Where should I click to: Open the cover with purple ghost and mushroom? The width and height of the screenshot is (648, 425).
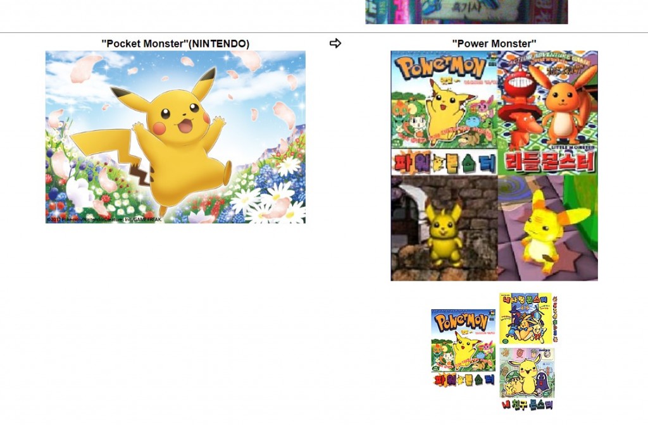click(x=526, y=372)
